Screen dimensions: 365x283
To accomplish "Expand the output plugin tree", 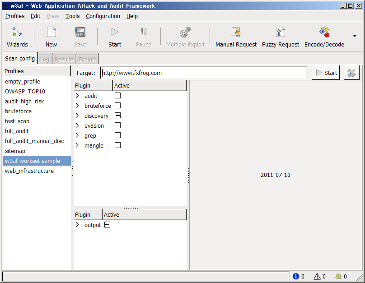I will [77, 225].
